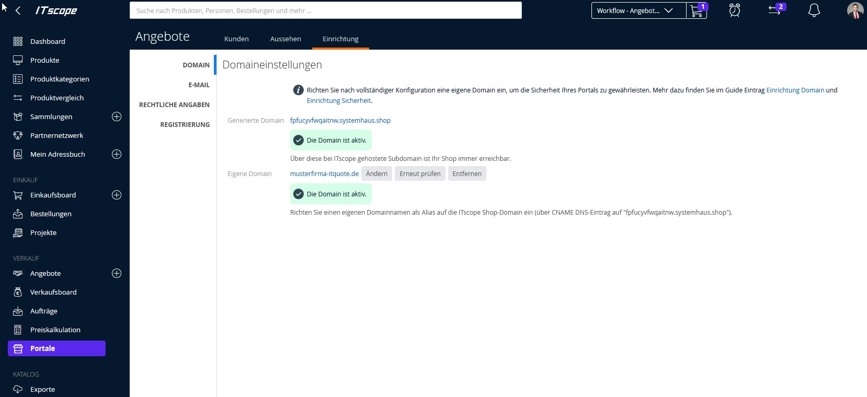Remove custom domain with Entfernen

tap(466, 173)
